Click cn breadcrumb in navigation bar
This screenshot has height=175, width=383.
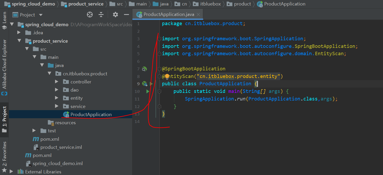click(x=184, y=4)
